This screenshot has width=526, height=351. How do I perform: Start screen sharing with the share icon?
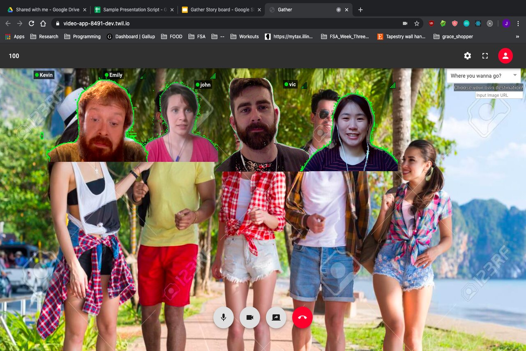tap(276, 318)
